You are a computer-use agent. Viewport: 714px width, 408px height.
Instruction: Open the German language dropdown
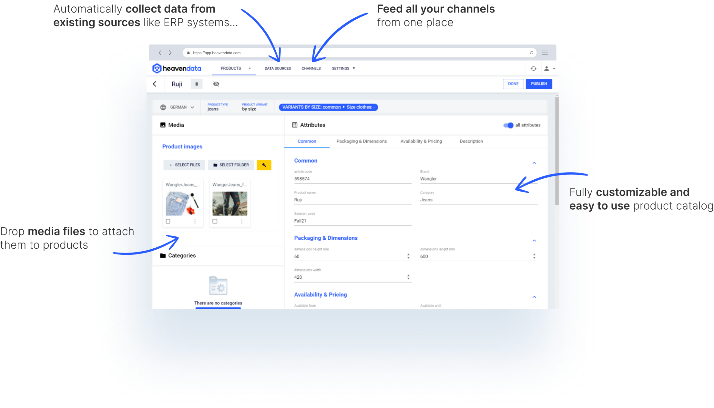click(x=177, y=107)
